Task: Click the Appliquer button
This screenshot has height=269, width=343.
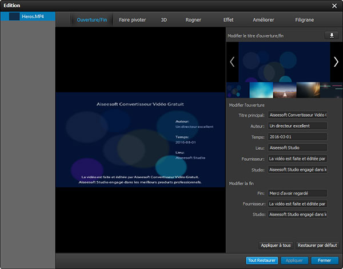Action: [x=294, y=260]
